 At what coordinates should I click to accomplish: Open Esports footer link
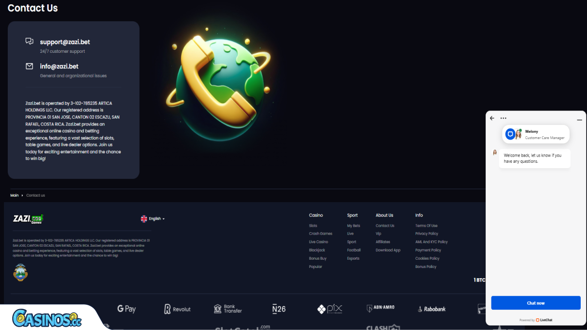coord(353,258)
